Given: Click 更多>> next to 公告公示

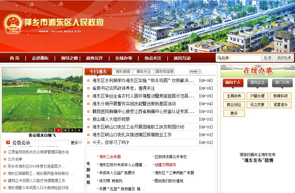Looking at the screenshot, I should tap(76, 143).
